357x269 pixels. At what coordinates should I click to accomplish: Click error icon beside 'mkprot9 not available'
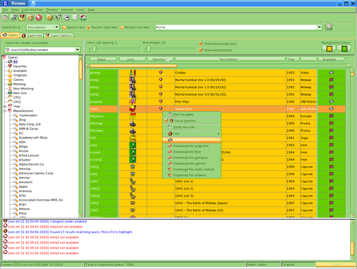pos(5,226)
